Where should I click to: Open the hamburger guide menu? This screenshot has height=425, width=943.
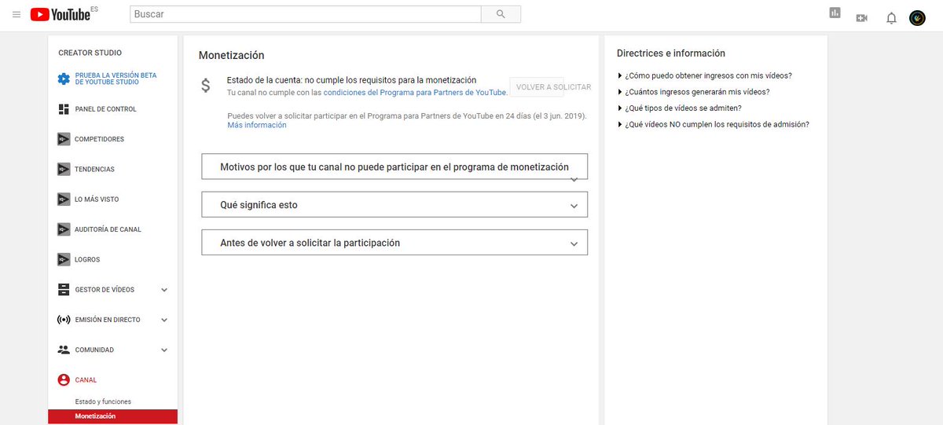[x=17, y=15]
